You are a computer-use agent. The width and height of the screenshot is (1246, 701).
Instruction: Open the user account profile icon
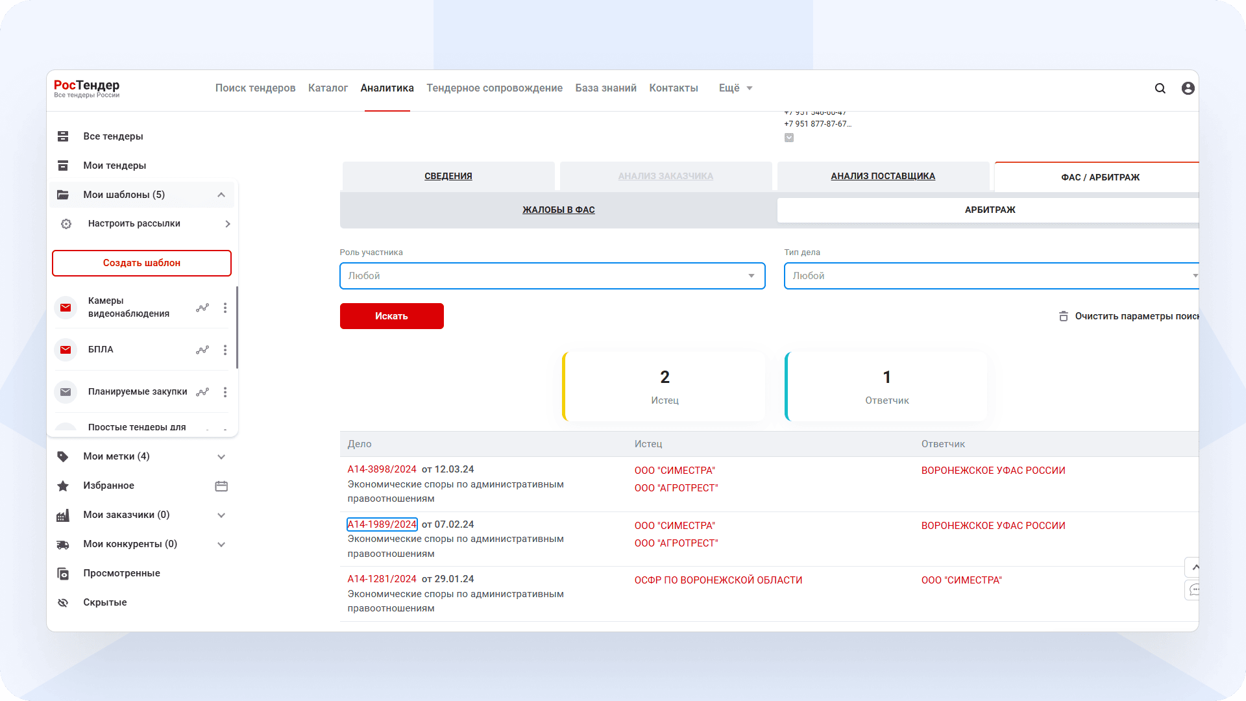click(1188, 88)
